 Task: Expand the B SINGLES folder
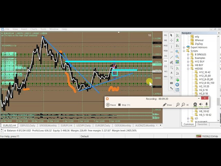(188, 54)
